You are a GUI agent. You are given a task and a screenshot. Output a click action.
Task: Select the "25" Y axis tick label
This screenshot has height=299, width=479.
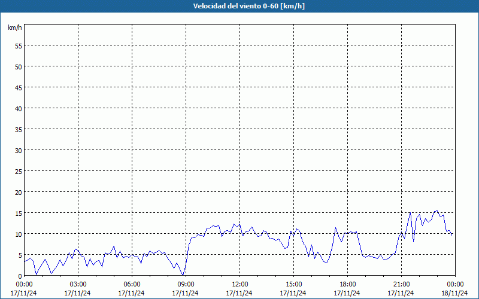[x=19, y=171]
